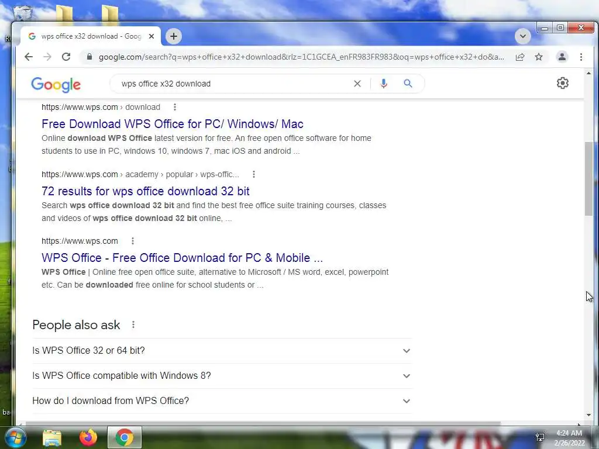Click the https://www.wps.com › download URL
Viewport: 599px width, 449px height.
101,108
